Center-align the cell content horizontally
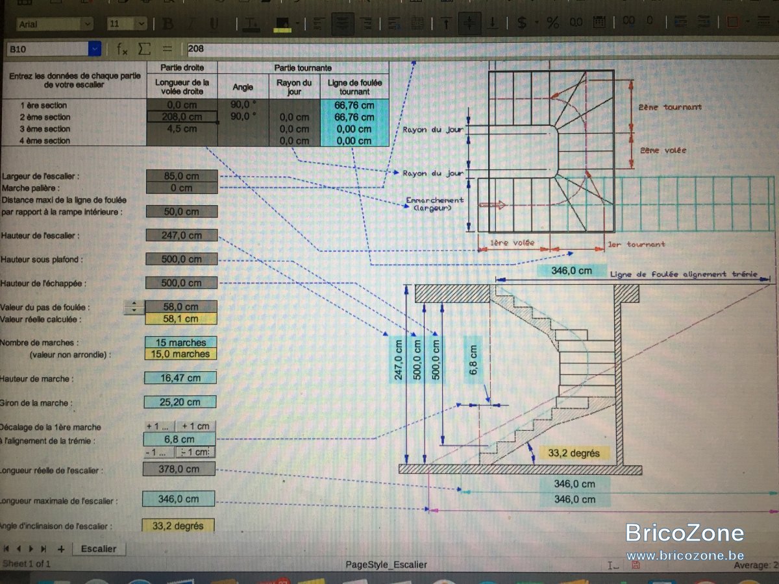This screenshot has height=584, width=779. point(342,23)
